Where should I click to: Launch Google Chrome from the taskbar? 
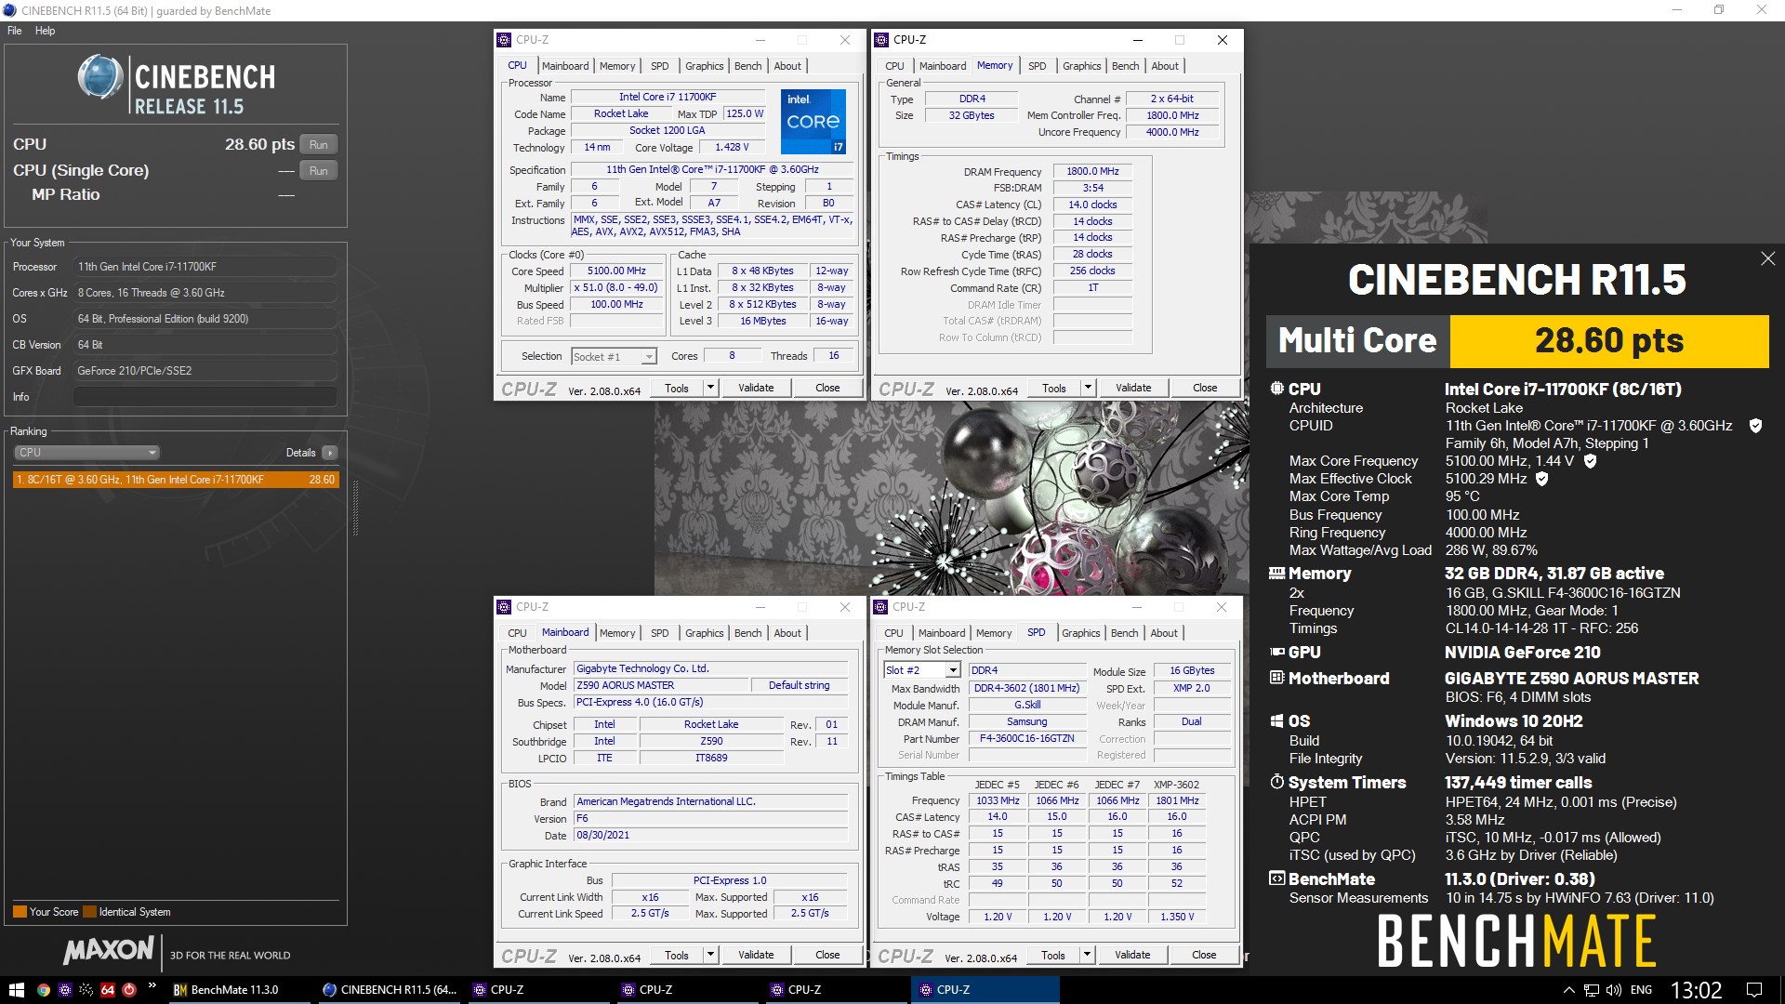[43, 990]
